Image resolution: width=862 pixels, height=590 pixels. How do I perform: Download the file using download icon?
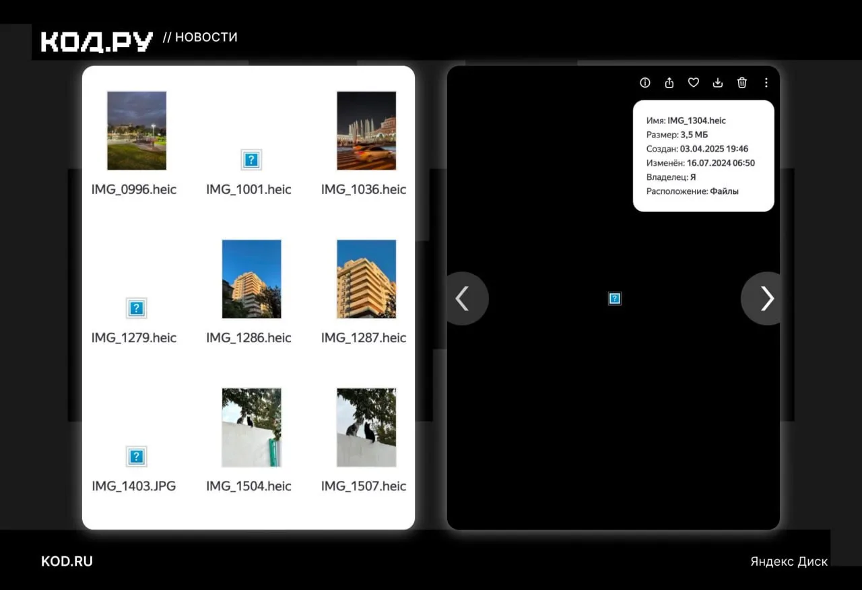(x=718, y=83)
